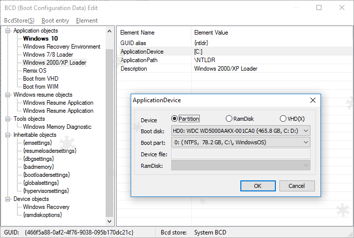Select the Boot from WIM entry
The height and width of the screenshot is (238, 354).
click(41, 87)
